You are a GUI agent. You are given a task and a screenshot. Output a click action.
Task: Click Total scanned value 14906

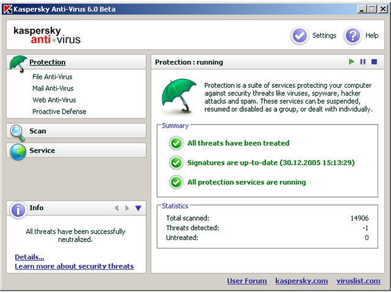pos(359,218)
